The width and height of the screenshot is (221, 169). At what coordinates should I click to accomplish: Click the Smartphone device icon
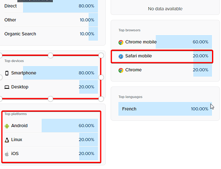pos(7,73)
